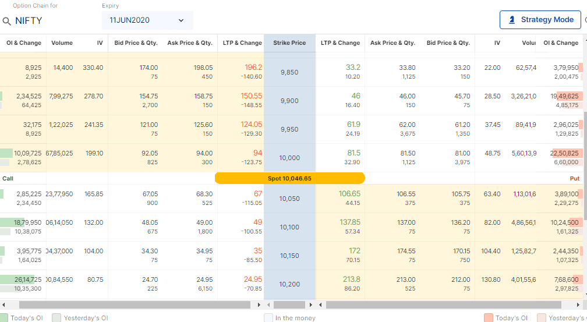This screenshot has width=587, height=322.
Task: Click left arrow of strike column scrollbar
Action: coord(268,305)
